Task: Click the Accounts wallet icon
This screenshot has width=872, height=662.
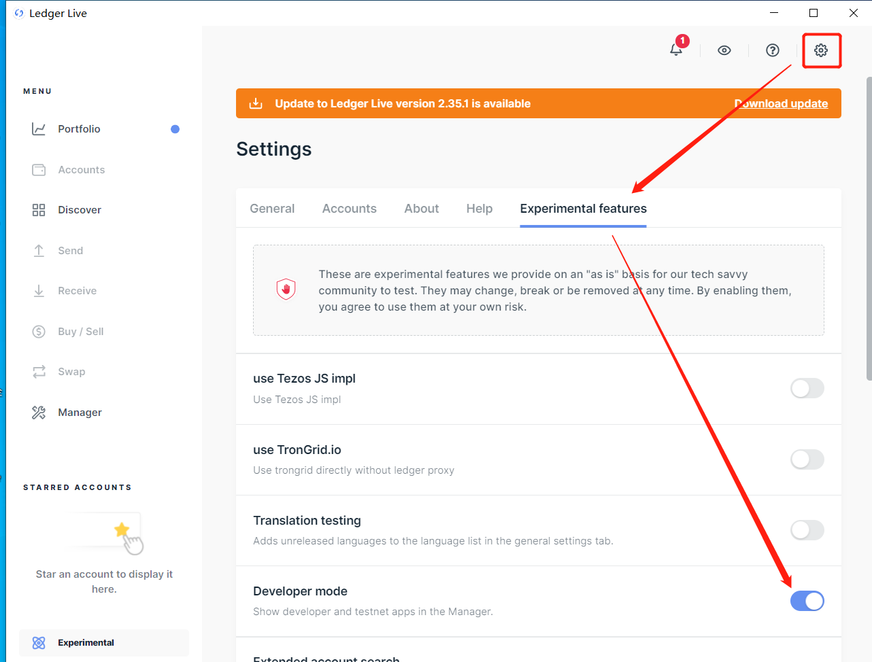Action: click(x=39, y=170)
